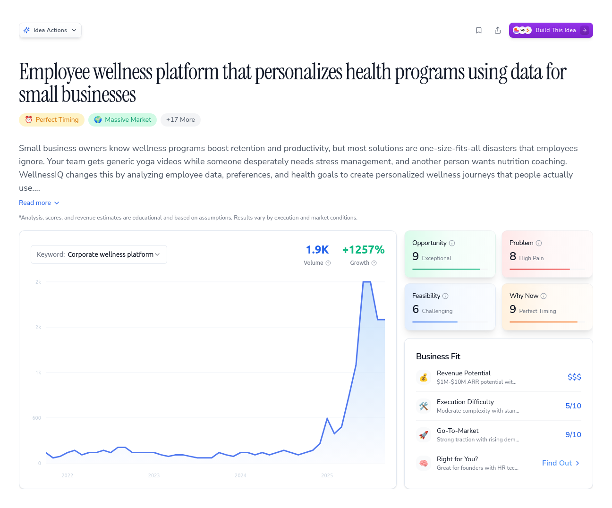Click the Massive Market tag
Screen dimensions: 612x508
click(x=122, y=120)
